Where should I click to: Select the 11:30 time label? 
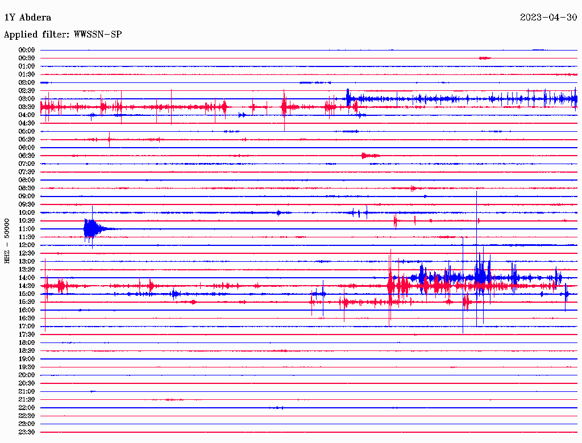tap(27, 237)
